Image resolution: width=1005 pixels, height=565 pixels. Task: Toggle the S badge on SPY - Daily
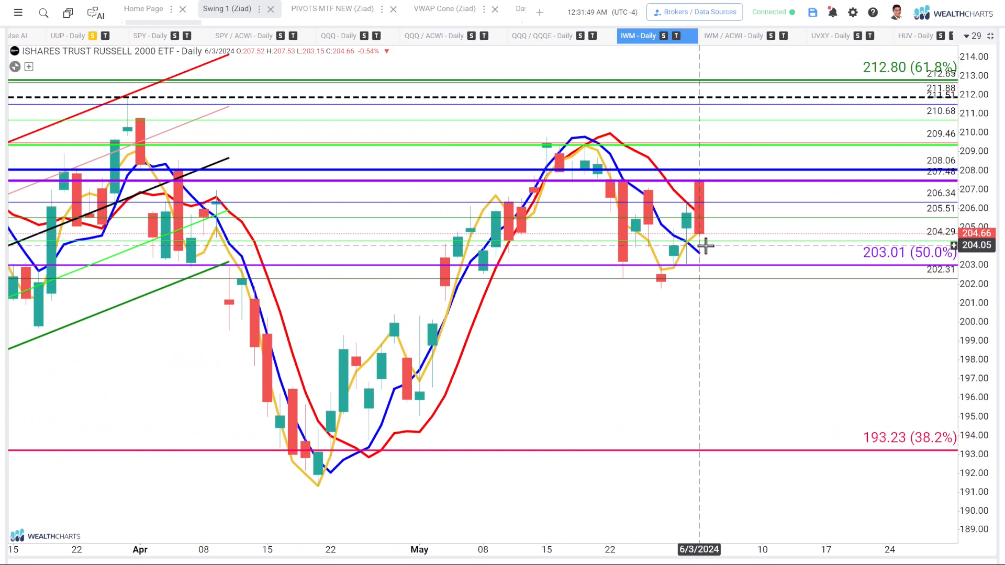point(175,36)
